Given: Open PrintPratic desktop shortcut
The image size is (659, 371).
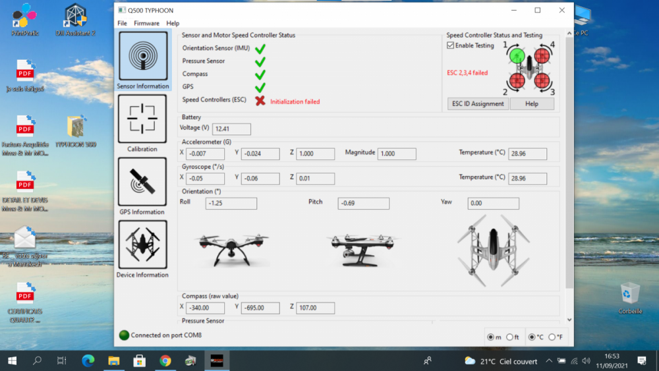Looking at the screenshot, I should (x=25, y=19).
